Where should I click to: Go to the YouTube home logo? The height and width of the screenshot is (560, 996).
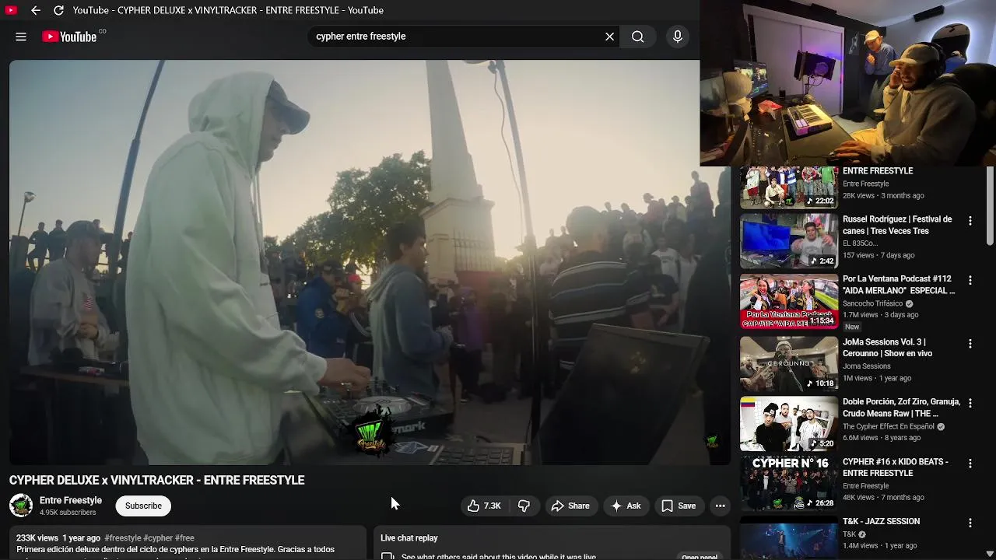tap(69, 37)
